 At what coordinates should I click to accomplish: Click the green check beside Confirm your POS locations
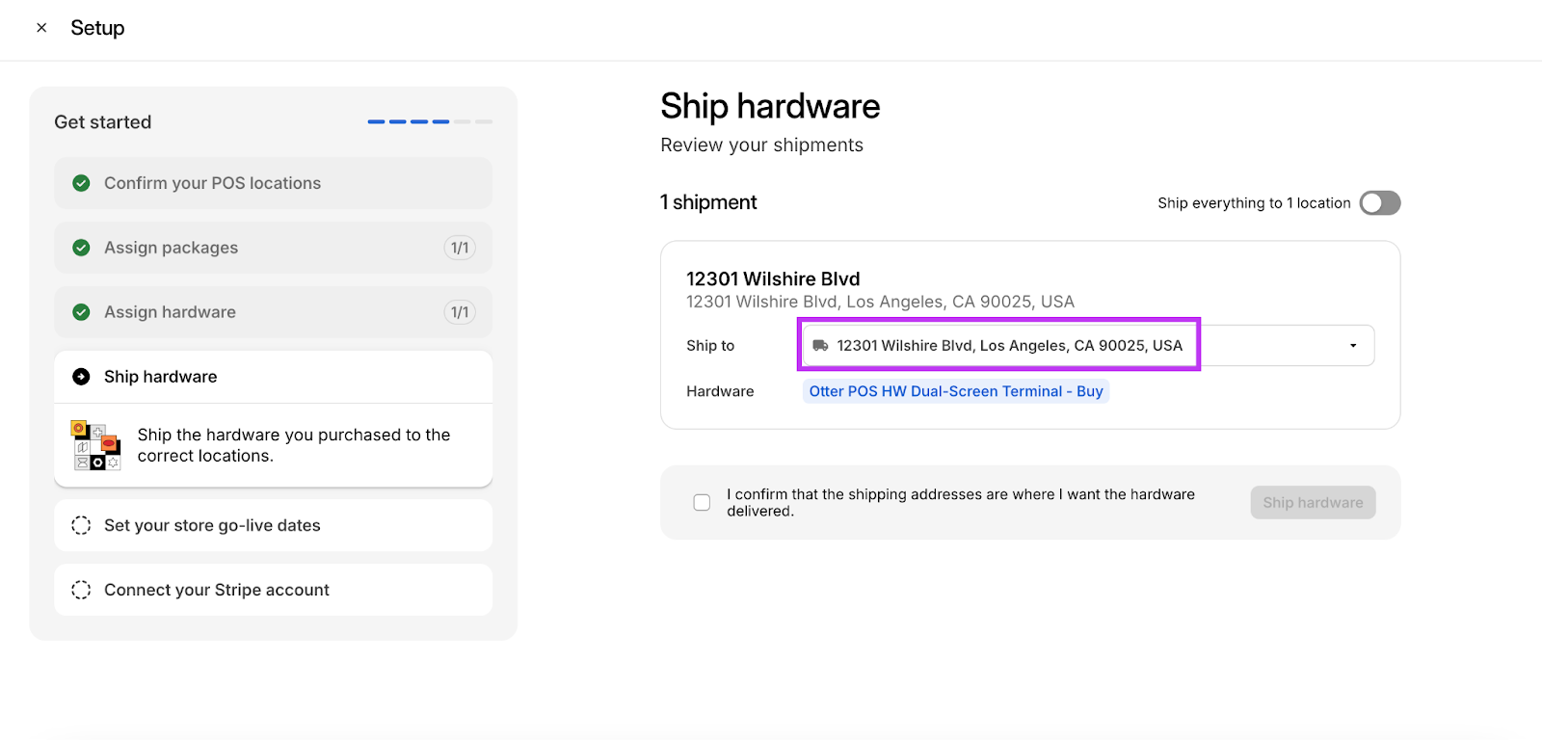(82, 183)
